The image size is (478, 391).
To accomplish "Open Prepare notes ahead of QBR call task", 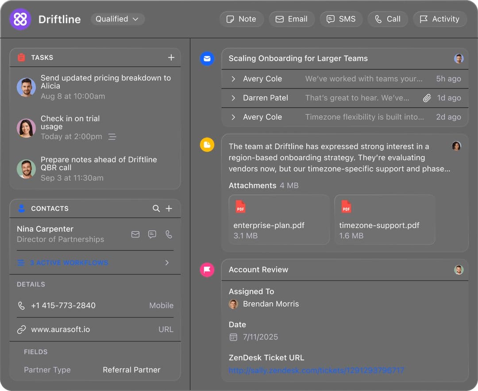I will click(95, 169).
